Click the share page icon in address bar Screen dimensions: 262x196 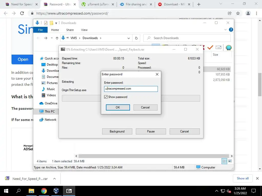[x=230, y=13]
